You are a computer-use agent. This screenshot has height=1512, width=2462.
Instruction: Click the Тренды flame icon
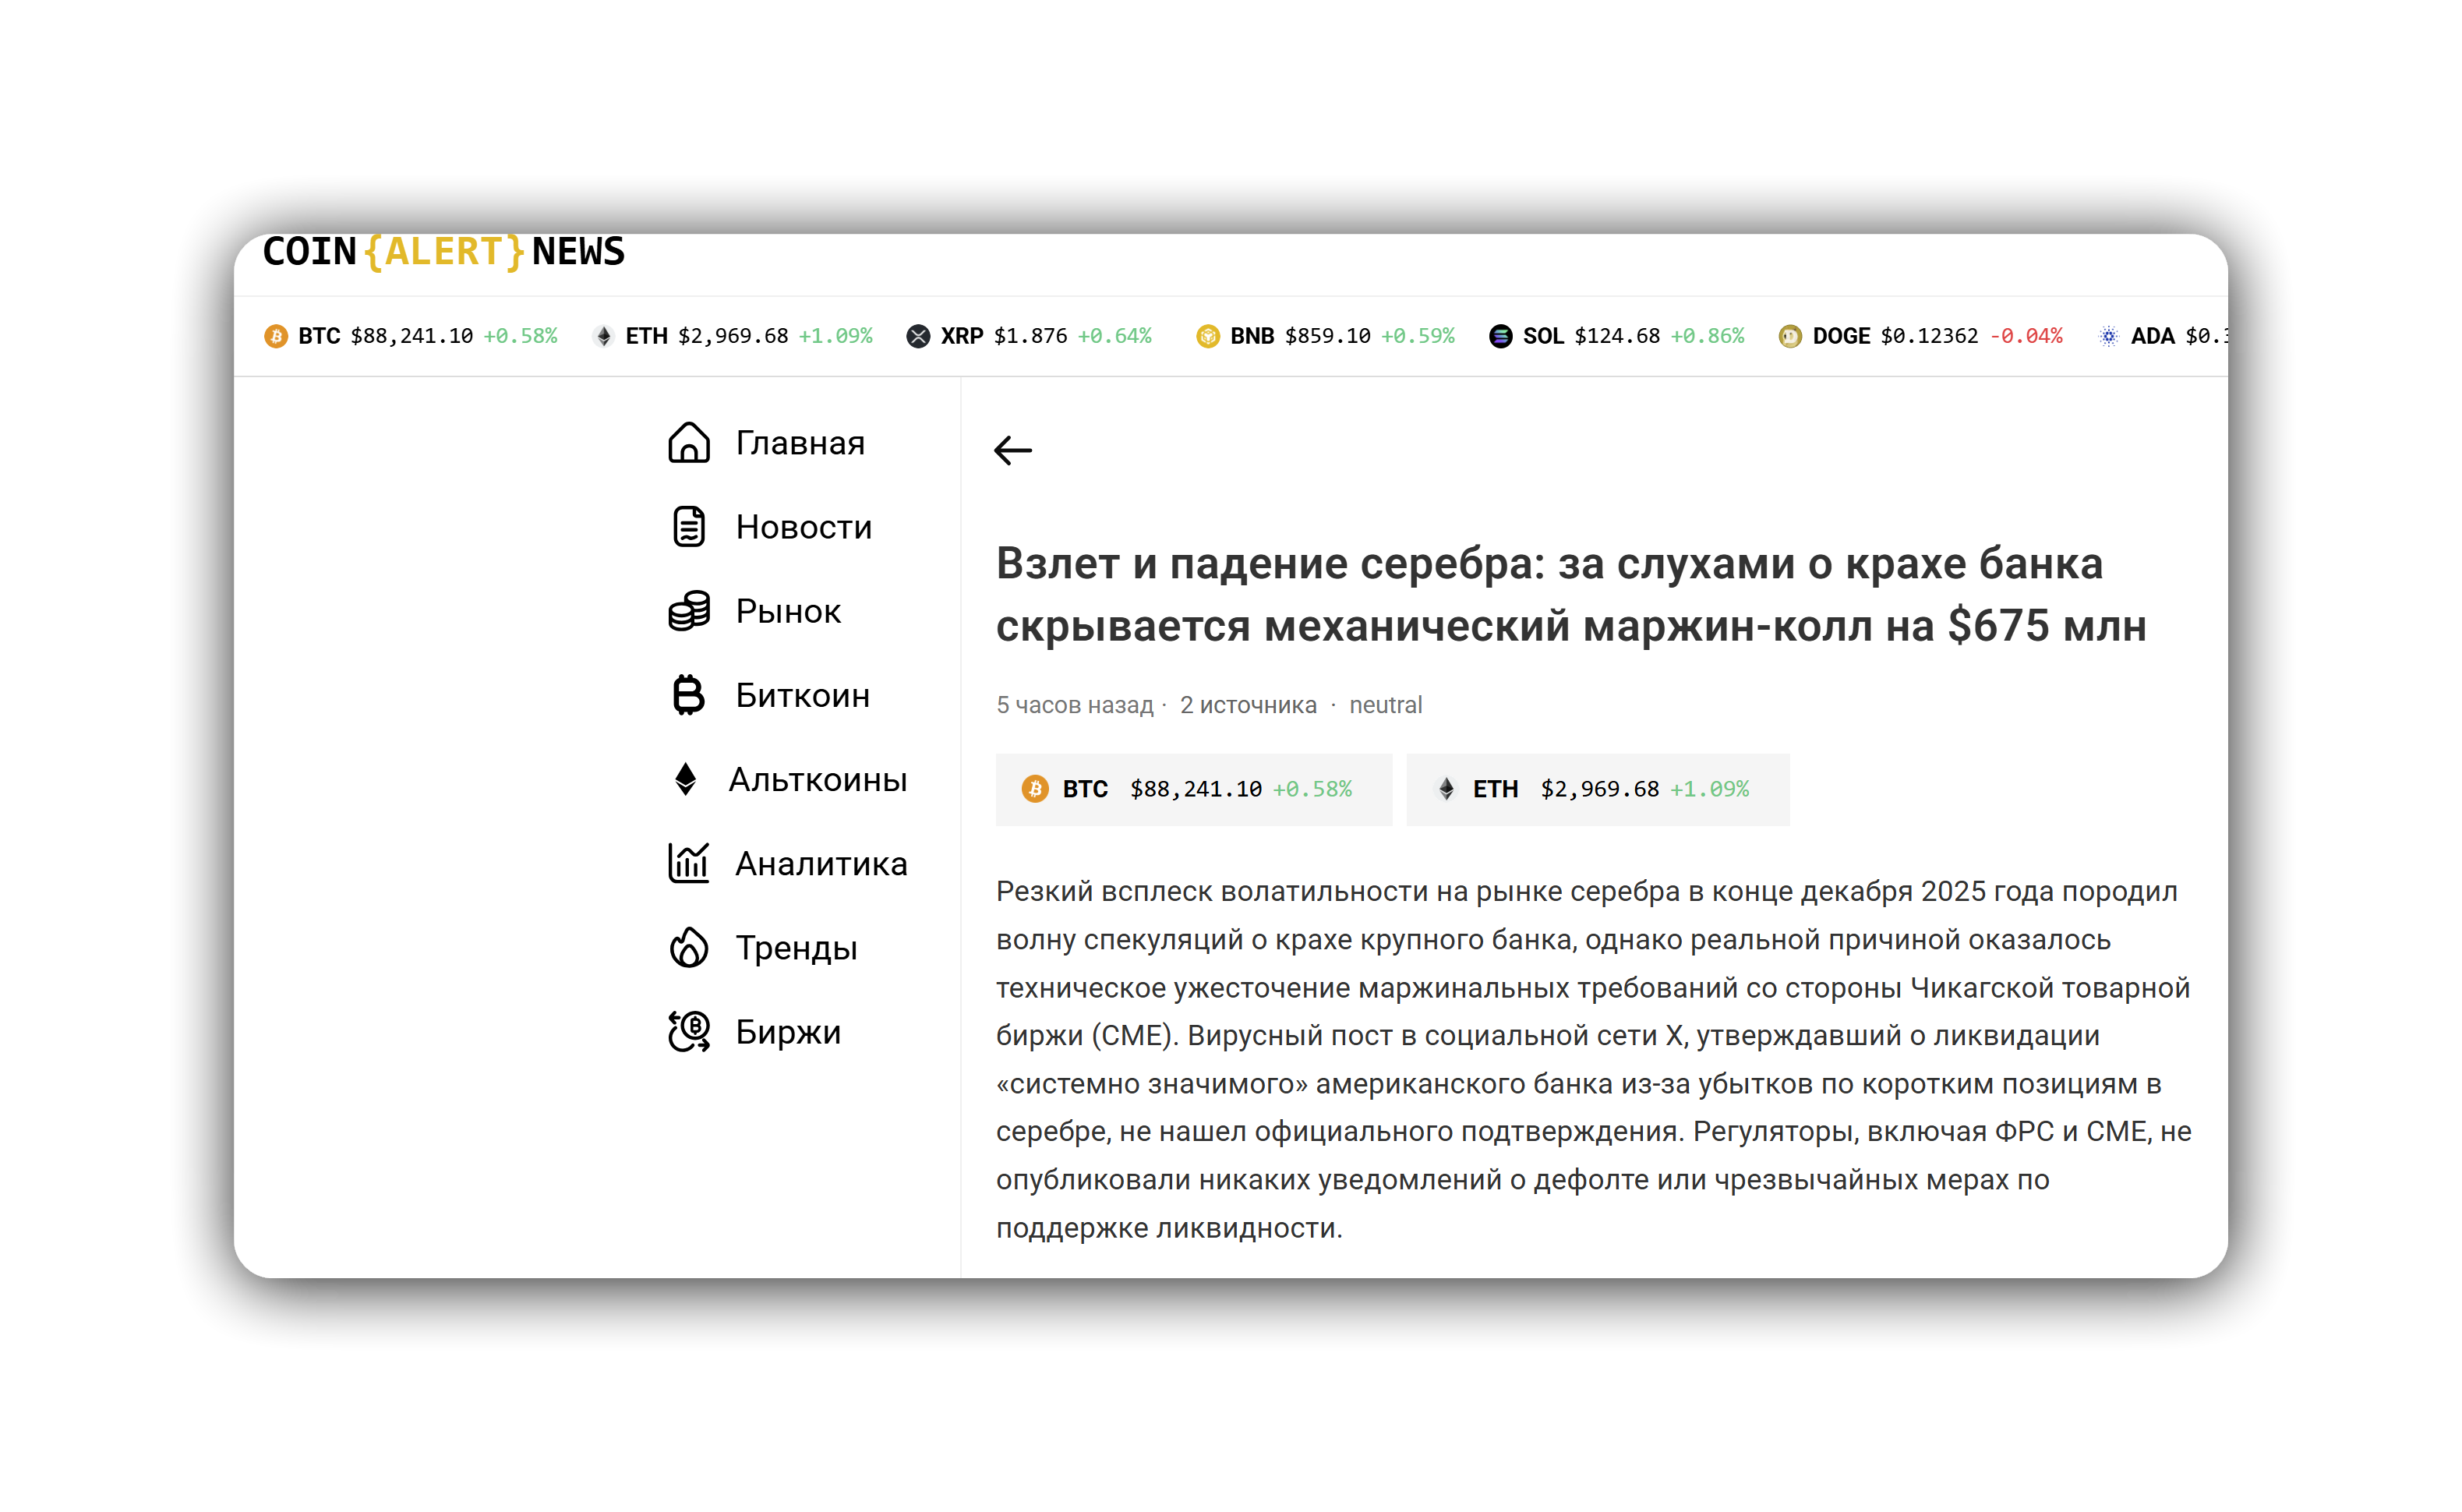coord(688,948)
